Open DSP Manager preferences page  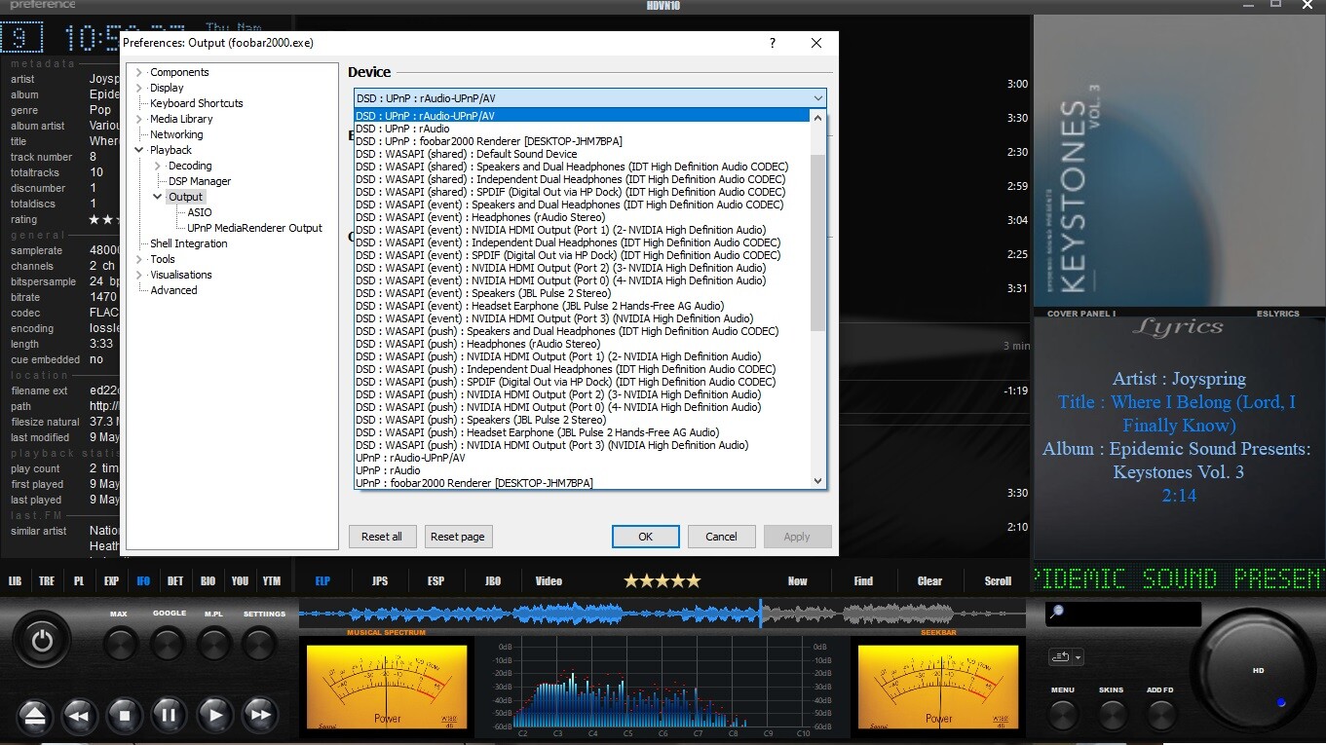tap(200, 181)
